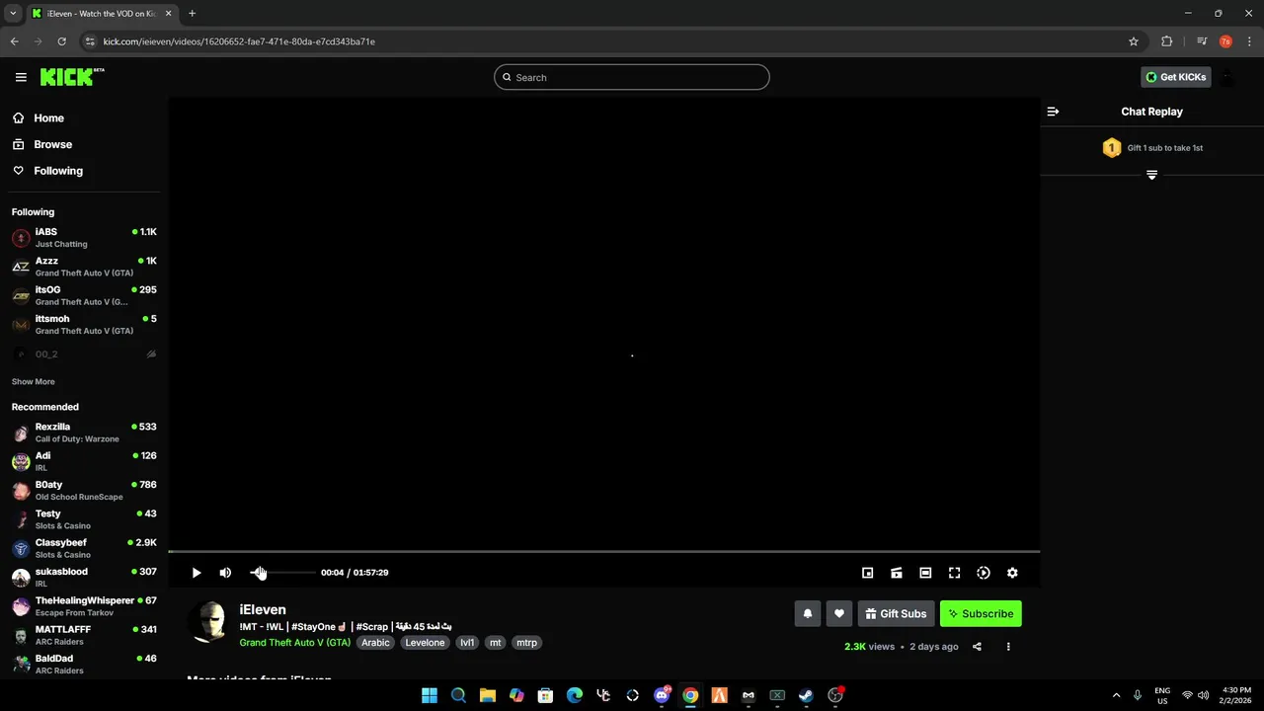This screenshot has width=1264, height=711.
Task: Adjust the volume slider
Action: [x=283, y=573]
